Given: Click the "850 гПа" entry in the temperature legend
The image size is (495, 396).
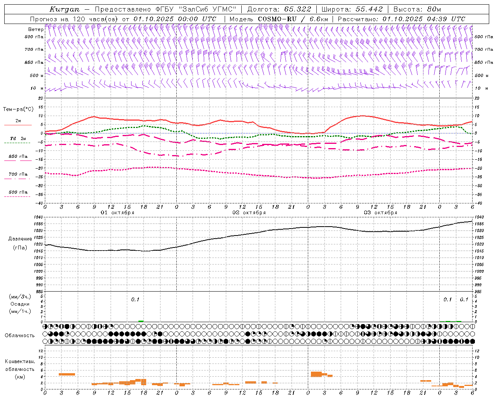Looking at the screenshot, I should 18,157.
